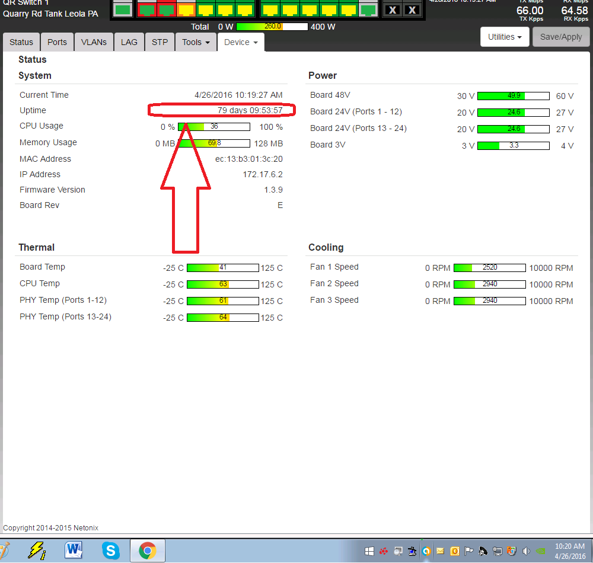
Task: Click the CPU Usage progress bar
Action: point(214,126)
